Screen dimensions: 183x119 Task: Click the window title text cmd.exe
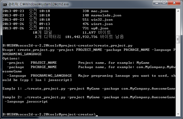point(38,4)
